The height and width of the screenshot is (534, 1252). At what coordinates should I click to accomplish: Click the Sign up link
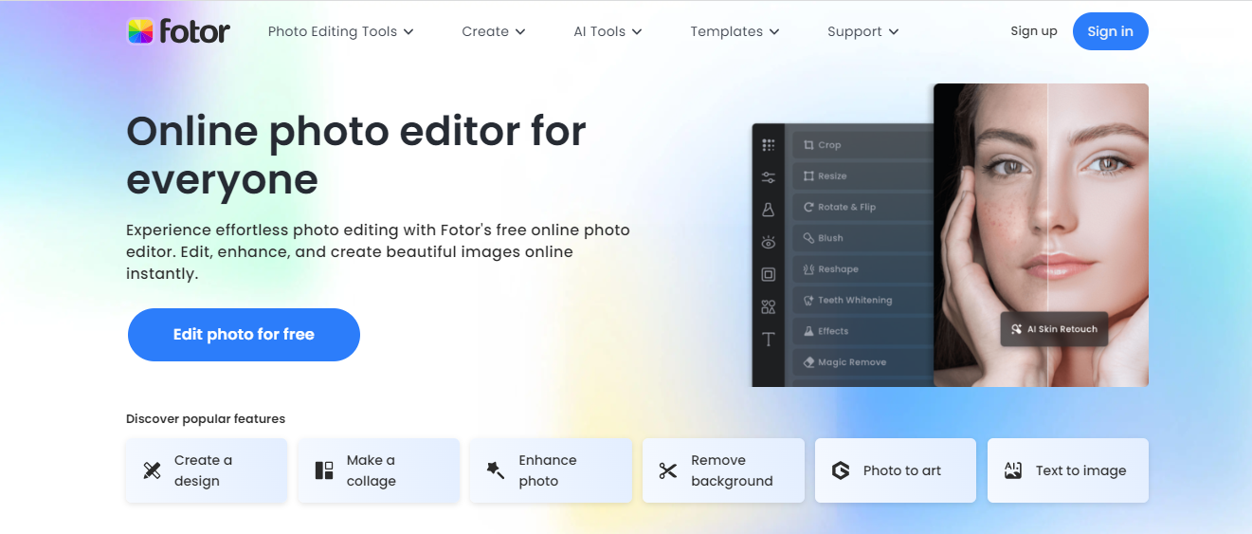pos(1034,31)
